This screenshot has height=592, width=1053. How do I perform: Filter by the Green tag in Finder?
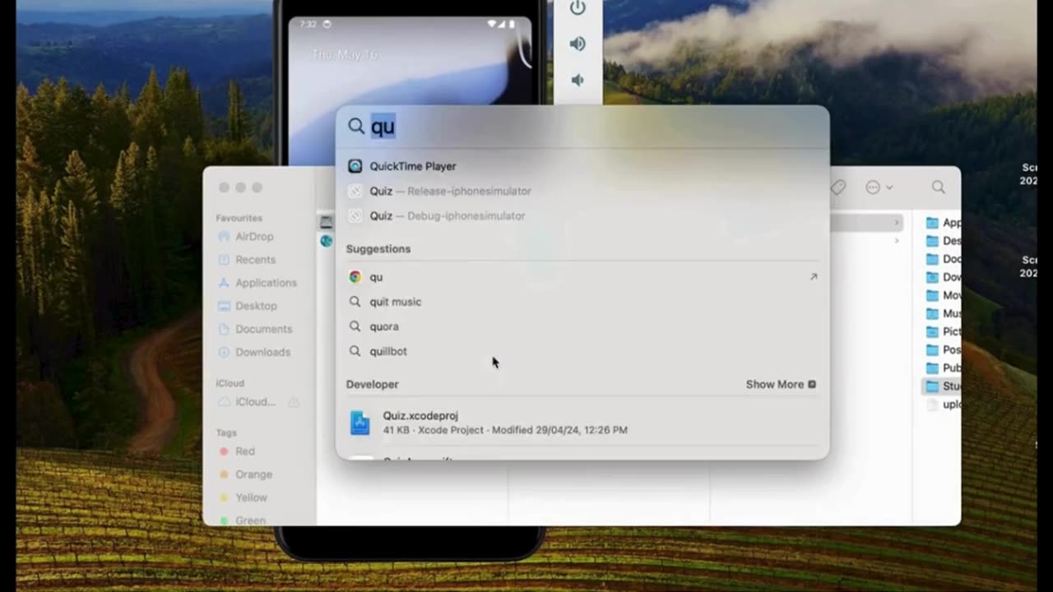242,520
